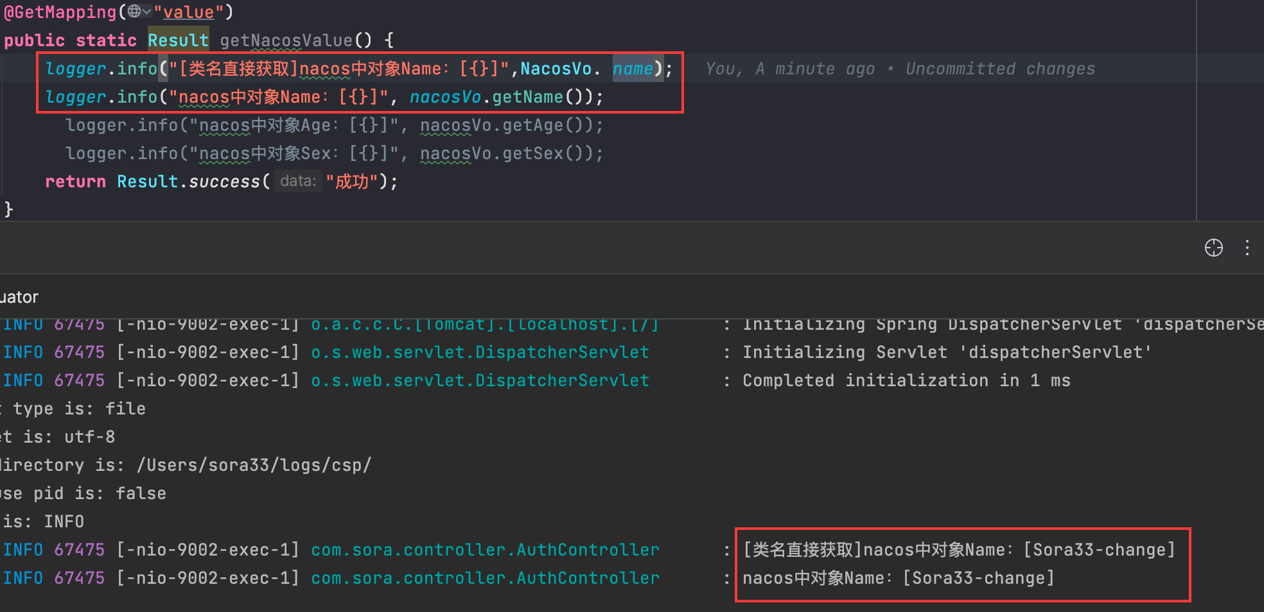1264x612 pixels.
Task: Click the success method in the return statement
Action: tap(224, 182)
